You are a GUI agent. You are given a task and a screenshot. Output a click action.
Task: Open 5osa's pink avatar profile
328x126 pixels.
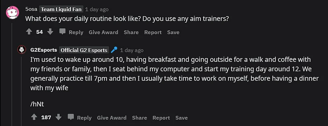coord(12,12)
